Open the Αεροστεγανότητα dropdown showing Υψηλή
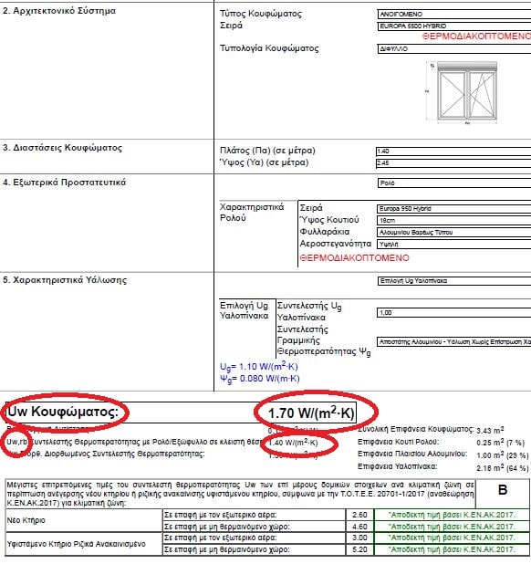This screenshot has height=564, width=531. tap(453, 245)
